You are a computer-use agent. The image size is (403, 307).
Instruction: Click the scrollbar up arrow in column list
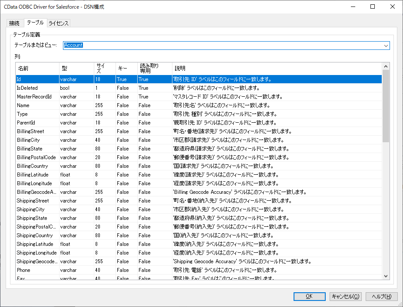pos(386,66)
